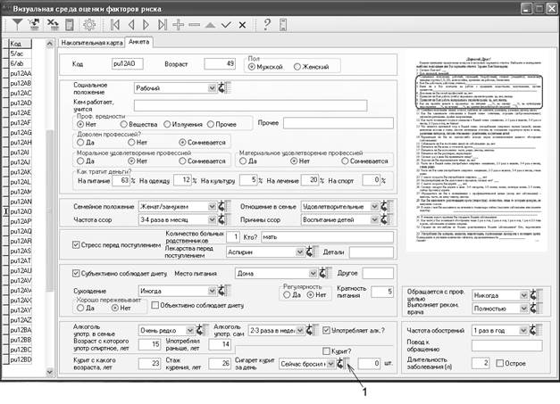Jump to last record
Screen dimensions: 560x404
[x=163, y=24]
